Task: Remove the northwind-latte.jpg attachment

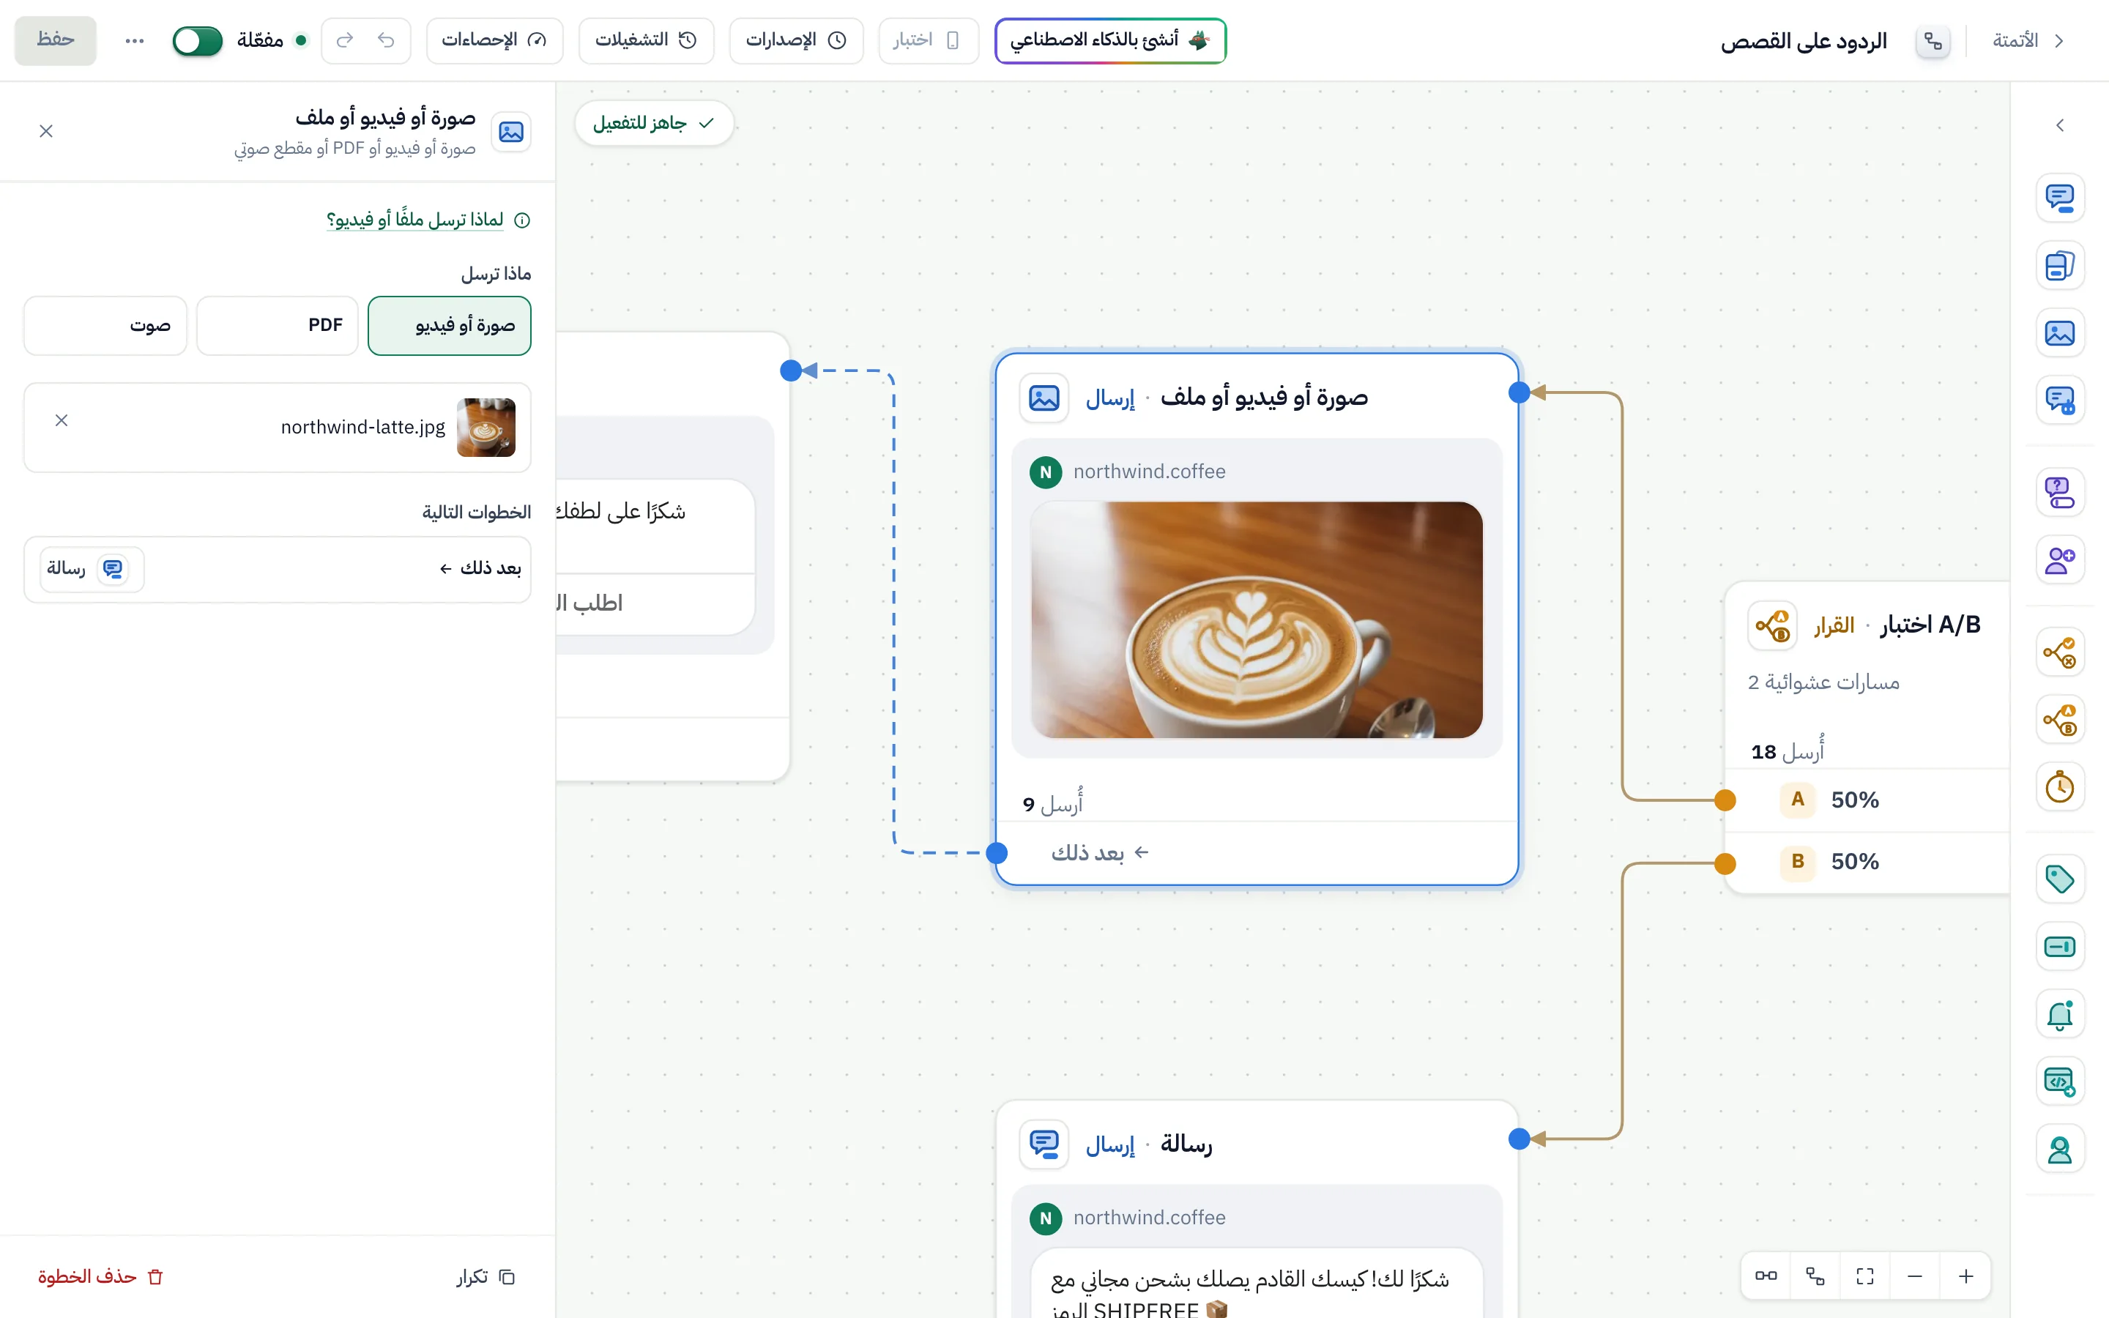Action: pos(61,420)
